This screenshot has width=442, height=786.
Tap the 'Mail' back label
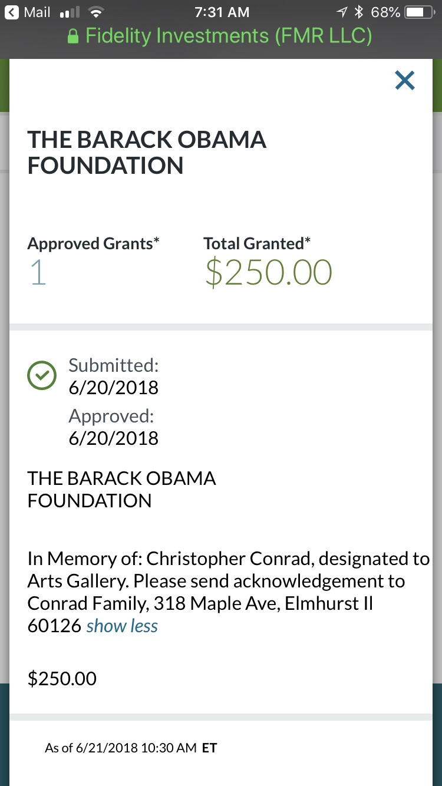pos(37,12)
